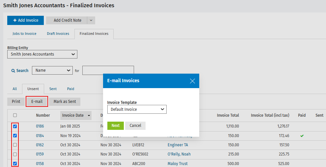
Task: Click Invoice Total column header
Action: tap(228, 115)
